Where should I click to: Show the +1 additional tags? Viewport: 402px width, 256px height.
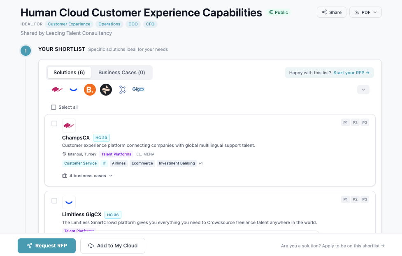click(200, 163)
